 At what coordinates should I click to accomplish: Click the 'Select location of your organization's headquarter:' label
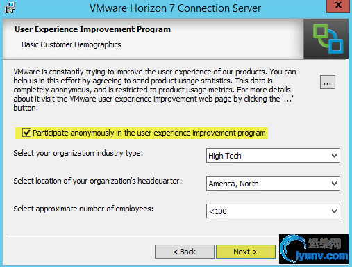click(x=98, y=181)
